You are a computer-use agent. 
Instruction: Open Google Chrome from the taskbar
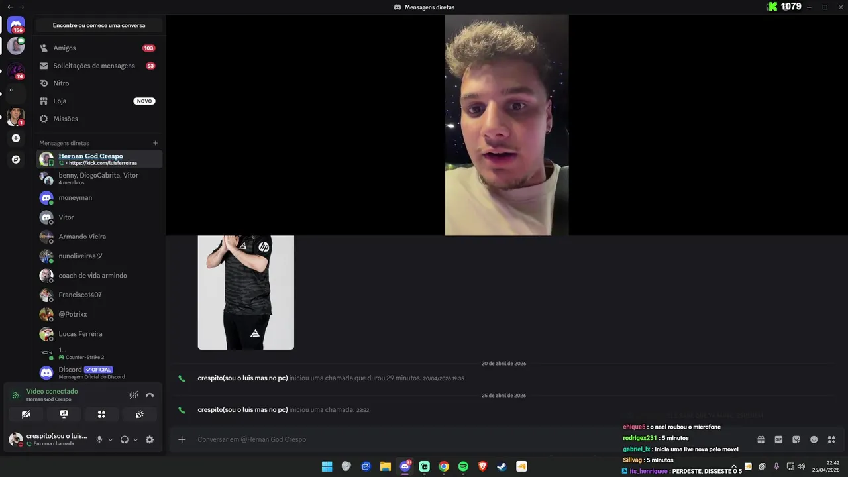(x=444, y=466)
